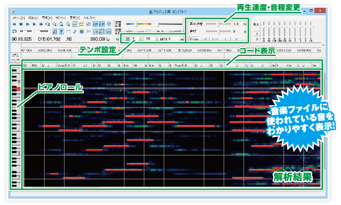
Task: Toggle the loop playback icon
Action: coord(14,31)
